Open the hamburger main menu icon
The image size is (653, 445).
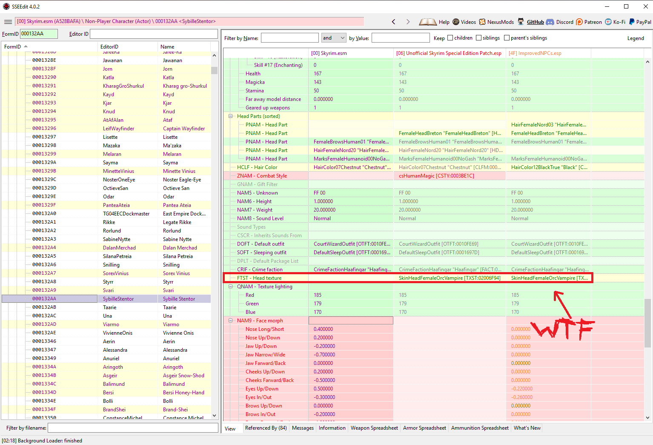tap(8, 22)
